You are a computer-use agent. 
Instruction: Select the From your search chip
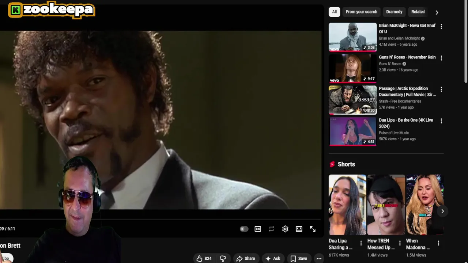tap(361, 12)
